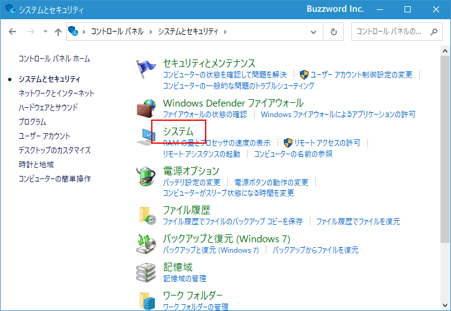Screen dimensions: 451x311
Task: Click バッテリ設定の変更 link
Action: [192, 182]
